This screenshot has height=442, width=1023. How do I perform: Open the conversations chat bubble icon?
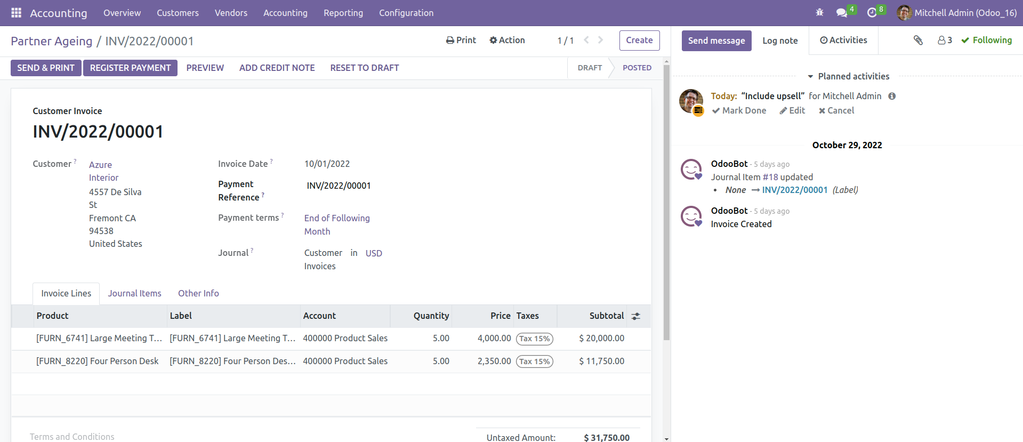[842, 13]
